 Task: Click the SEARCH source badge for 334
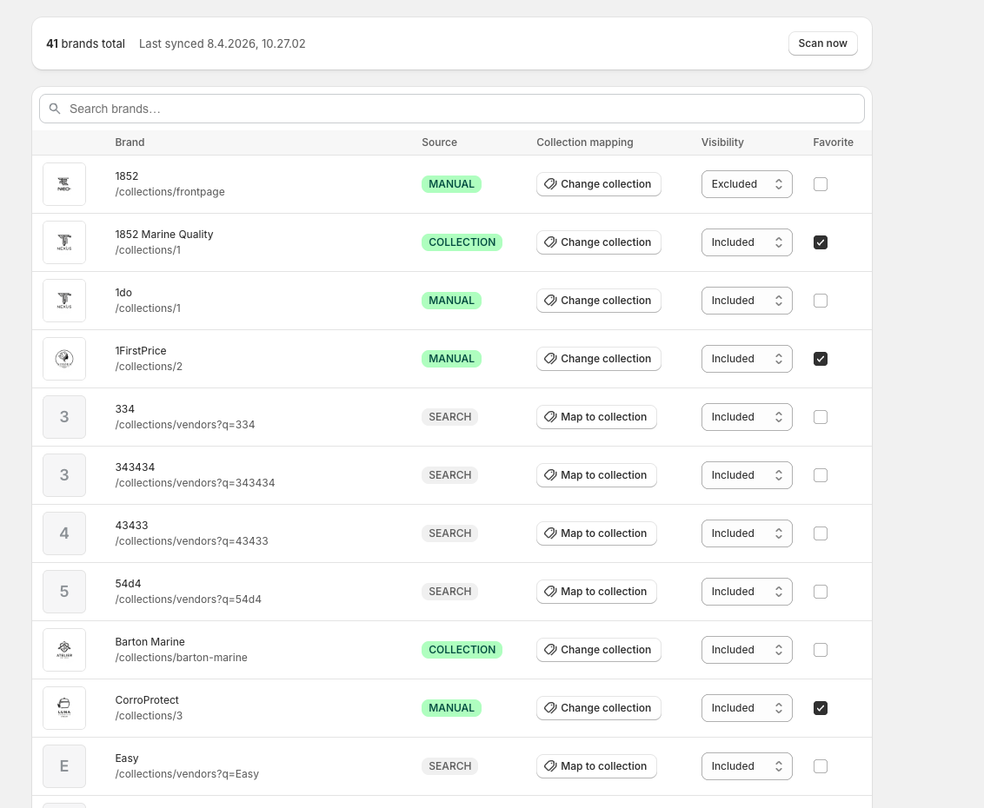click(450, 417)
